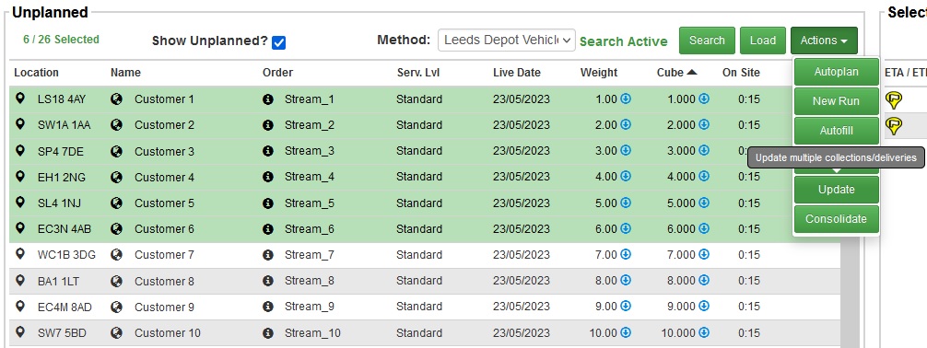Click the map pin icon for LS18 4AY
The width and height of the screenshot is (927, 348).
[x=20, y=99]
